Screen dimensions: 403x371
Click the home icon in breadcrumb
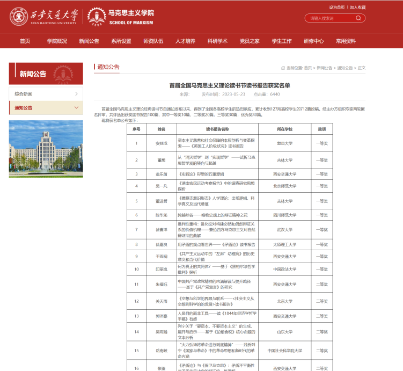click(x=282, y=68)
